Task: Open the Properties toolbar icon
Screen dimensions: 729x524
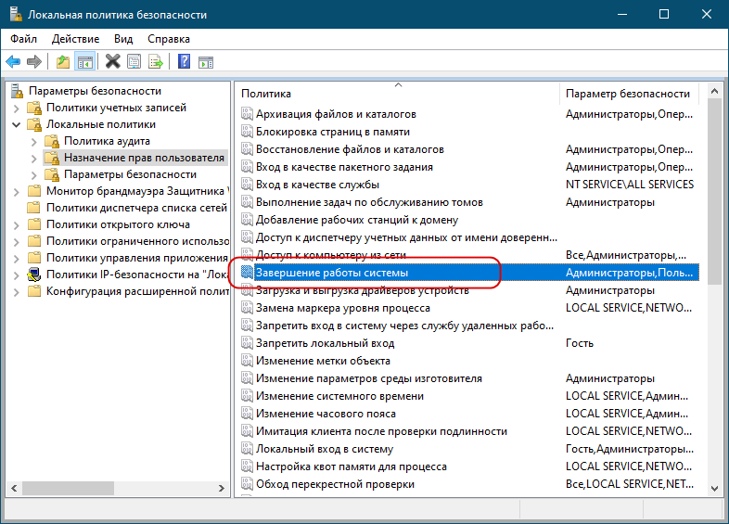Action: click(134, 61)
